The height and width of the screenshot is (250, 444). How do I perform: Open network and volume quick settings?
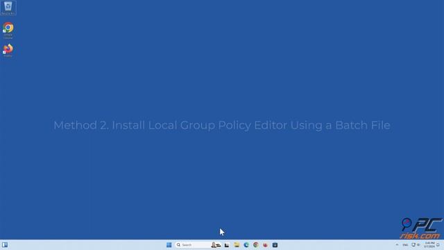click(x=416, y=245)
